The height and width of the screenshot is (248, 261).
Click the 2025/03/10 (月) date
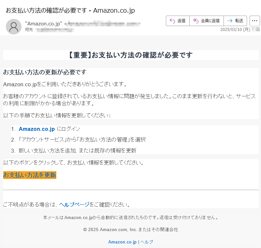(x=235, y=30)
